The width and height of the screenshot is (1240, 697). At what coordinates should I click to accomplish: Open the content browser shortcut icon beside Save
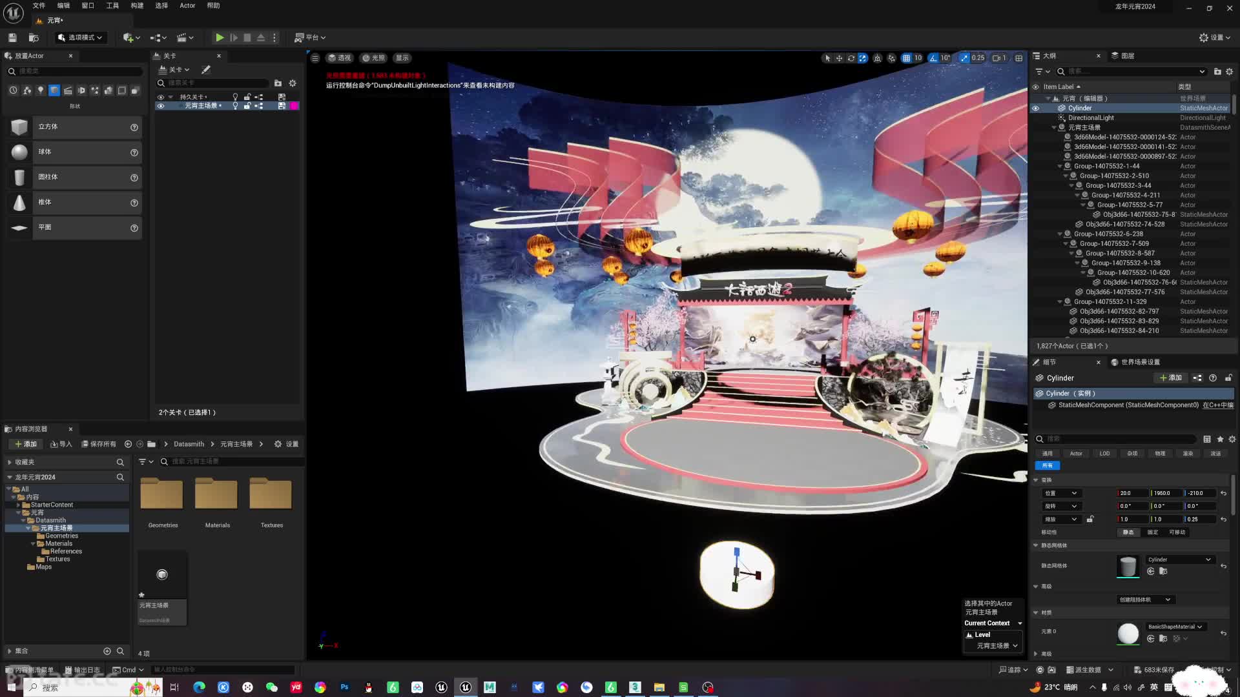click(34, 38)
